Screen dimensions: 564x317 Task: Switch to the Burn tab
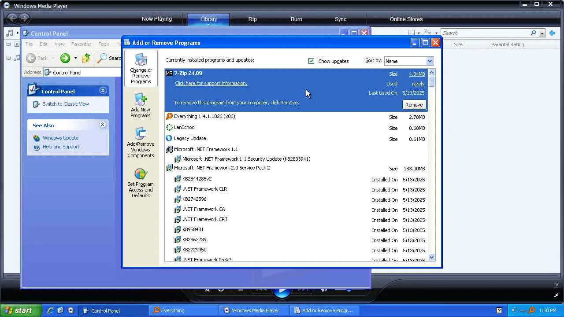tap(297, 19)
